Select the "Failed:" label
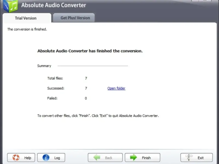Image resolution: width=219 pixels, height=164 pixels. tap(52, 98)
